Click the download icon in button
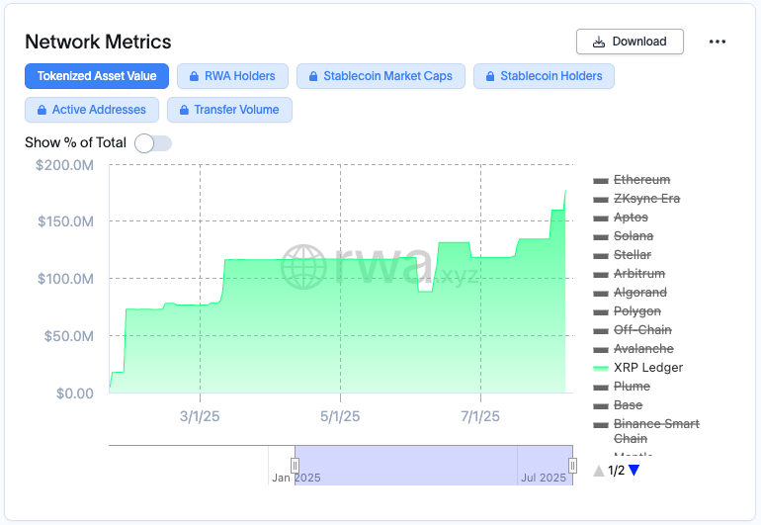The height and width of the screenshot is (525, 761). [599, 42]
